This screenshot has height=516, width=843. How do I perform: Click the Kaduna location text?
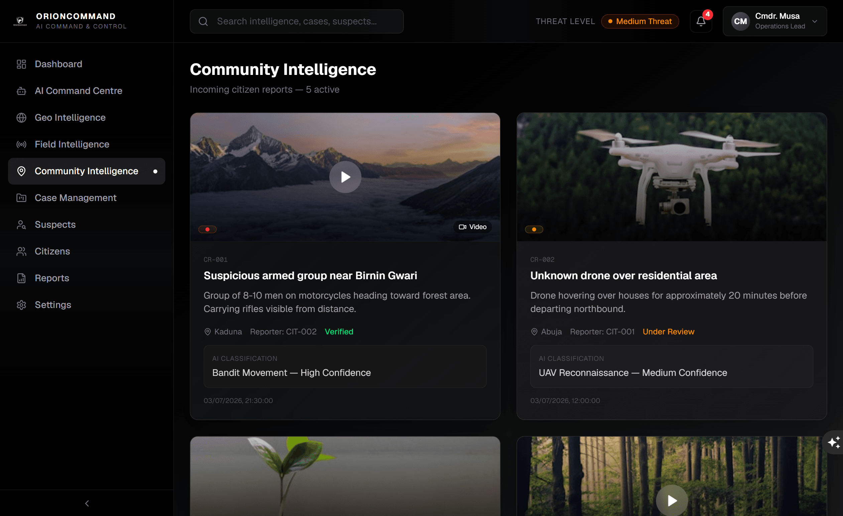pos(228,331)
